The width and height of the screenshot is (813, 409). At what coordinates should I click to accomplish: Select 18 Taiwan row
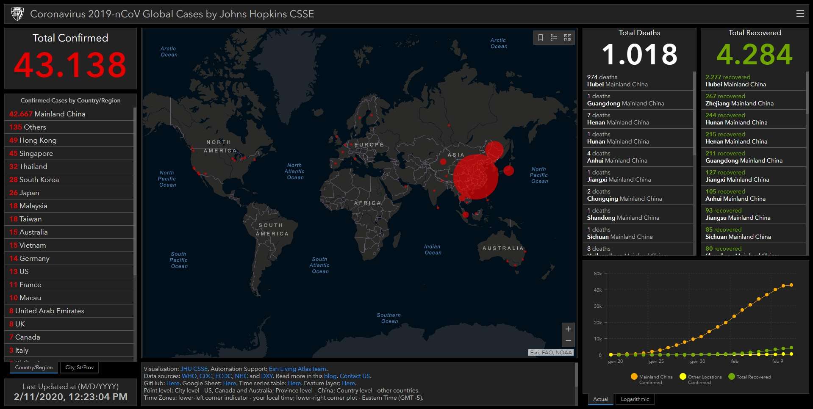click(69, 219)
